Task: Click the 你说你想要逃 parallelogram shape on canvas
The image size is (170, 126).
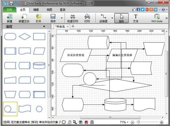Action: point(76,55)
